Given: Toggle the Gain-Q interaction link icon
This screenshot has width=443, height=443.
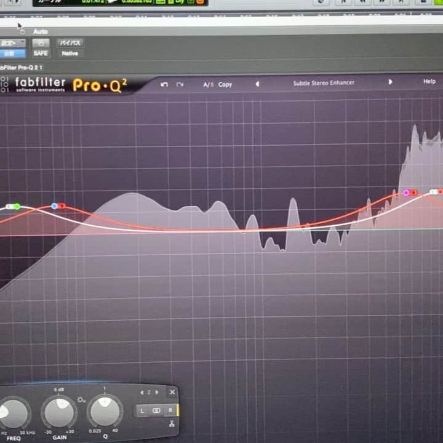Looking at the screenshot, I should (x=81, y=400).
